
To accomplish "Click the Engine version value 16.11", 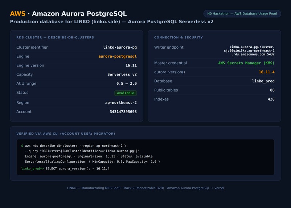I will pyautogui.click(x=131, y=65).
